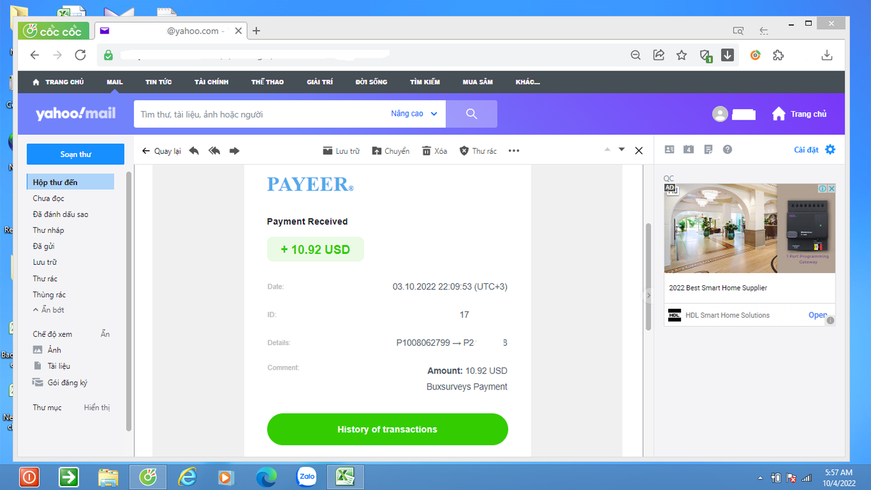Open the GIẢI TRÍ menu item
This screenshot has width=871, height=490.
coord(320,82)
